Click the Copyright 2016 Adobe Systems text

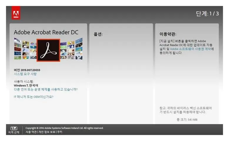click(x=64, y=128)
